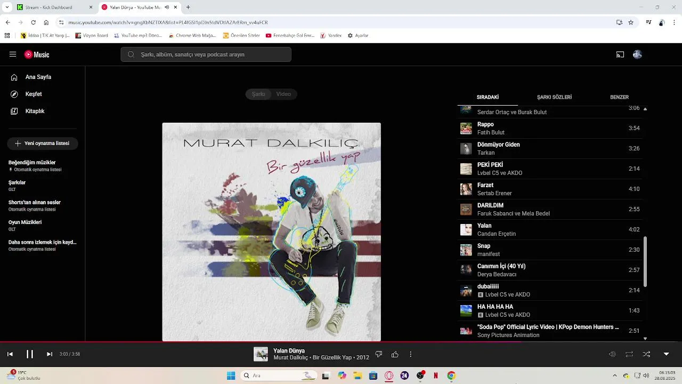Click the YouTube Music logo
The height and width of the screenshot is (384, 682).
pyautogui.click(x=37, y=54)
